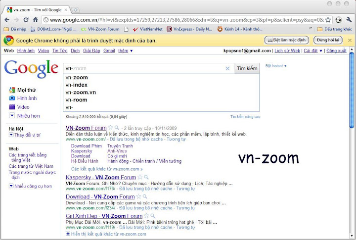Expand the thêm menu in Google bar
356x240 pixels.
point(125,50)
